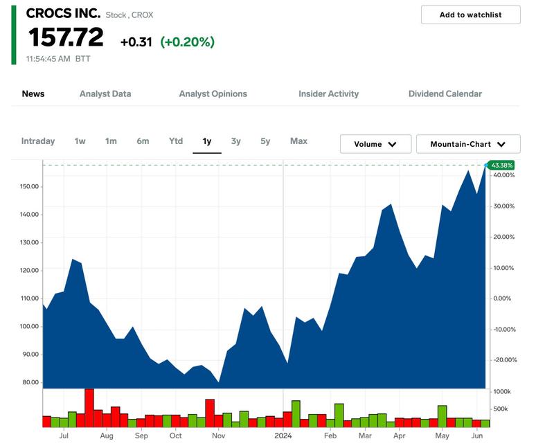Show the 5y chart range

click(265, 141)
